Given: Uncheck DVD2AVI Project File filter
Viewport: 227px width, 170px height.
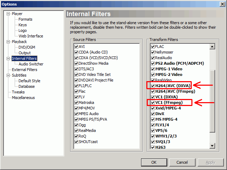Looking at the screenshot, I should pyautogui.click(x=76, y=80).
